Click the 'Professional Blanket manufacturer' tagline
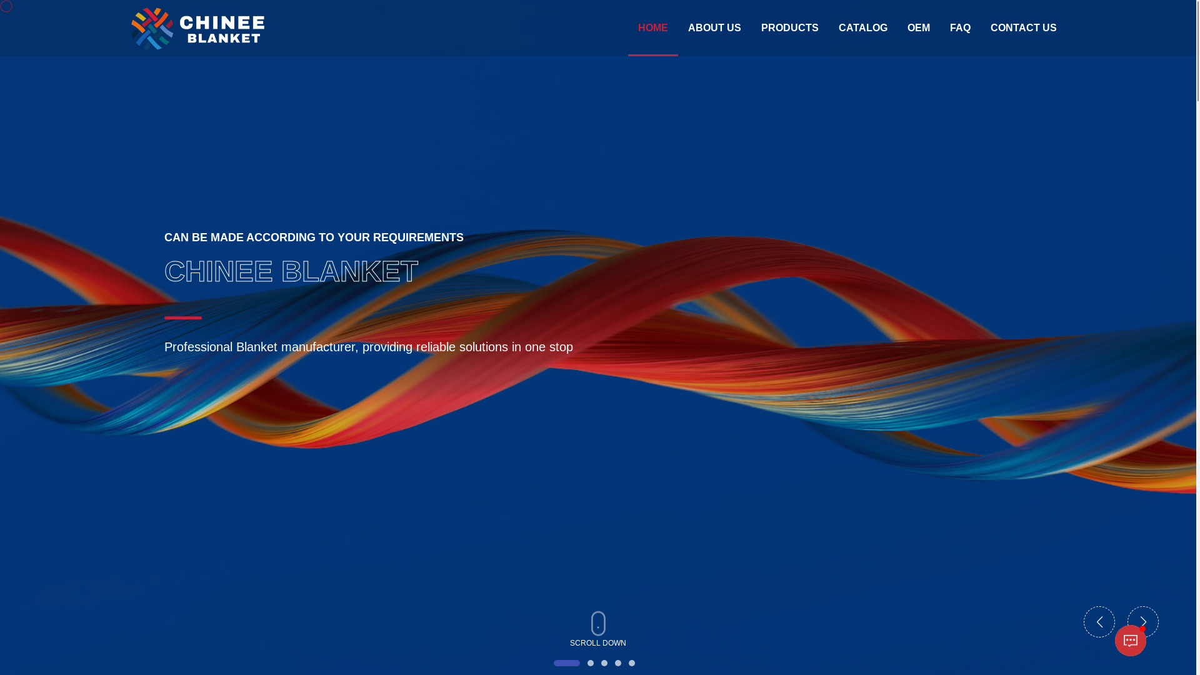The height and width of the screenshot is (675, 1200). pos(369,347)
